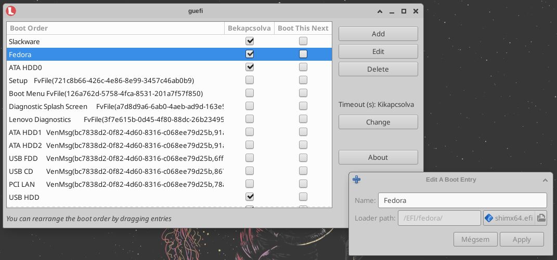Enable the Lenovo Diagnostics Bekapcsolva checkbox
The width and height of the screenshot is (557, 260).
point(250,119)
